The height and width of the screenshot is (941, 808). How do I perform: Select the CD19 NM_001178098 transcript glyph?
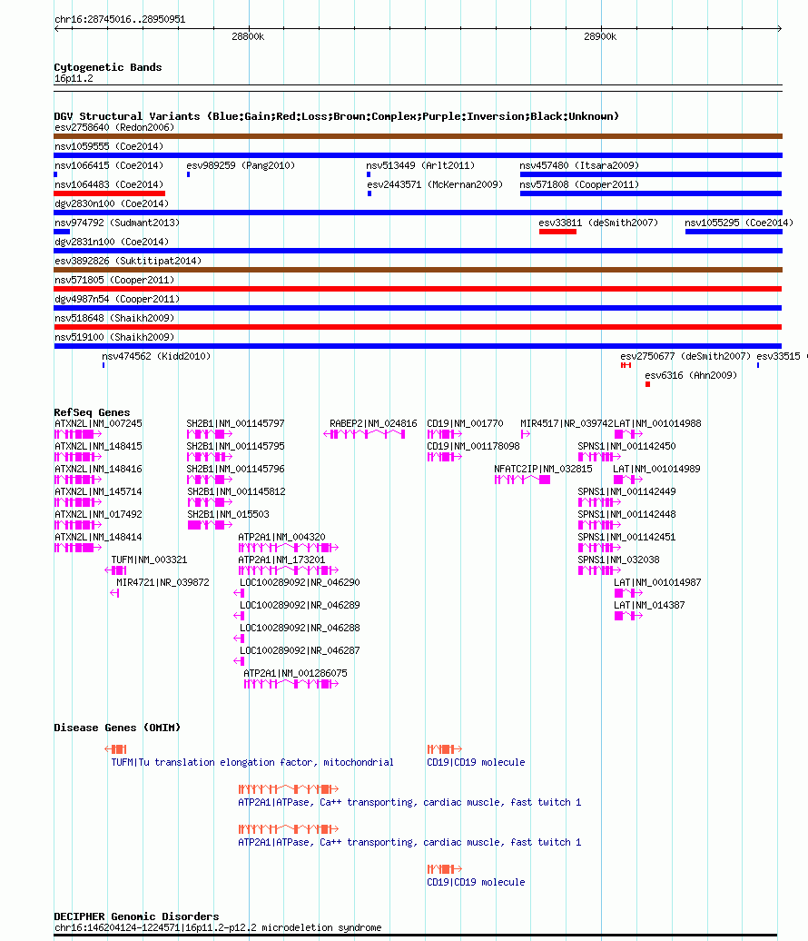(445, 457)
